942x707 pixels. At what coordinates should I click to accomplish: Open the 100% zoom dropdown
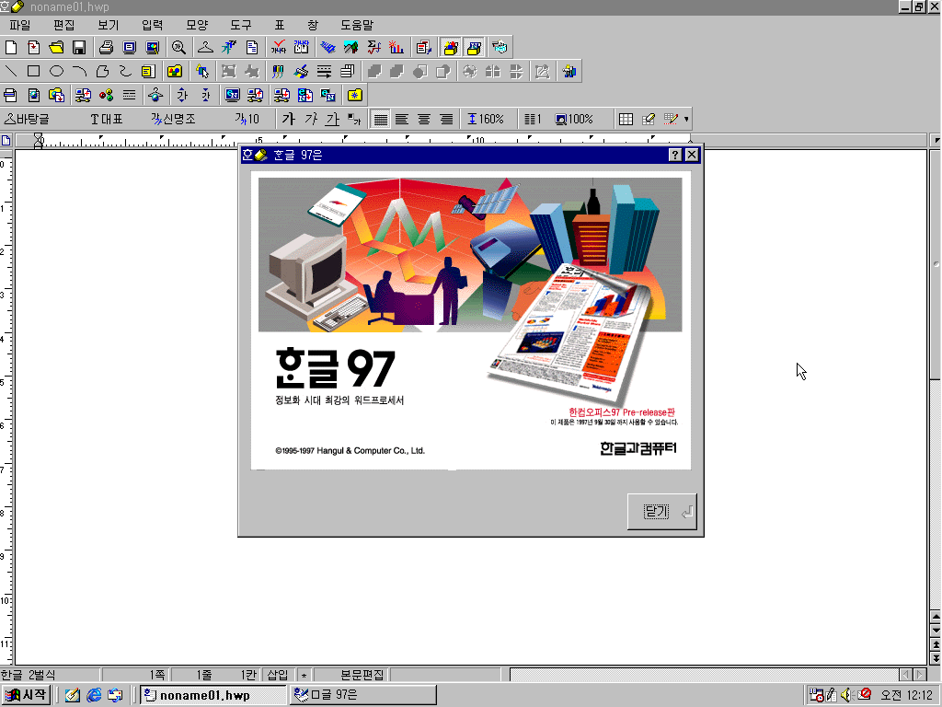pos(574,119)
